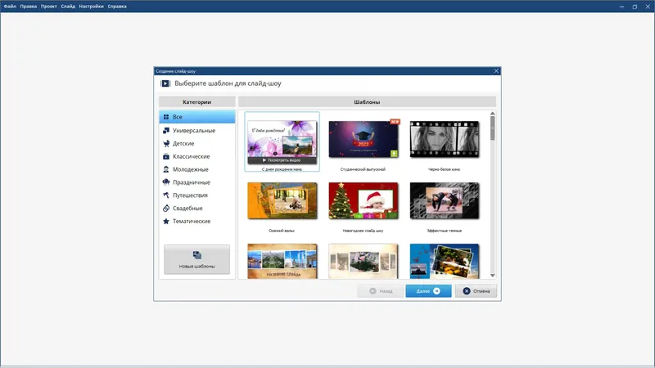Screen dimensions: 655x368
Task: Click the templates list scrollbar thumb
Action: tap(493, 128)
